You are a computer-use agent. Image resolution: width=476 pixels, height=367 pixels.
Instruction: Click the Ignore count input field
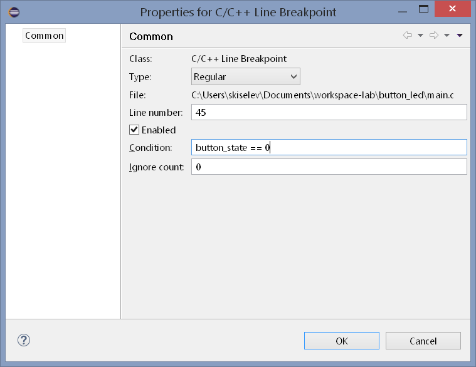coord(329,167)
